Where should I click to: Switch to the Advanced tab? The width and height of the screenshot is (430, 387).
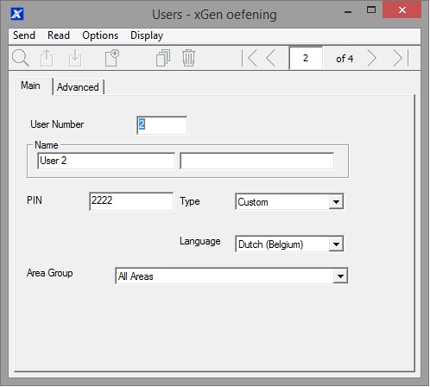tap(78, 87)
